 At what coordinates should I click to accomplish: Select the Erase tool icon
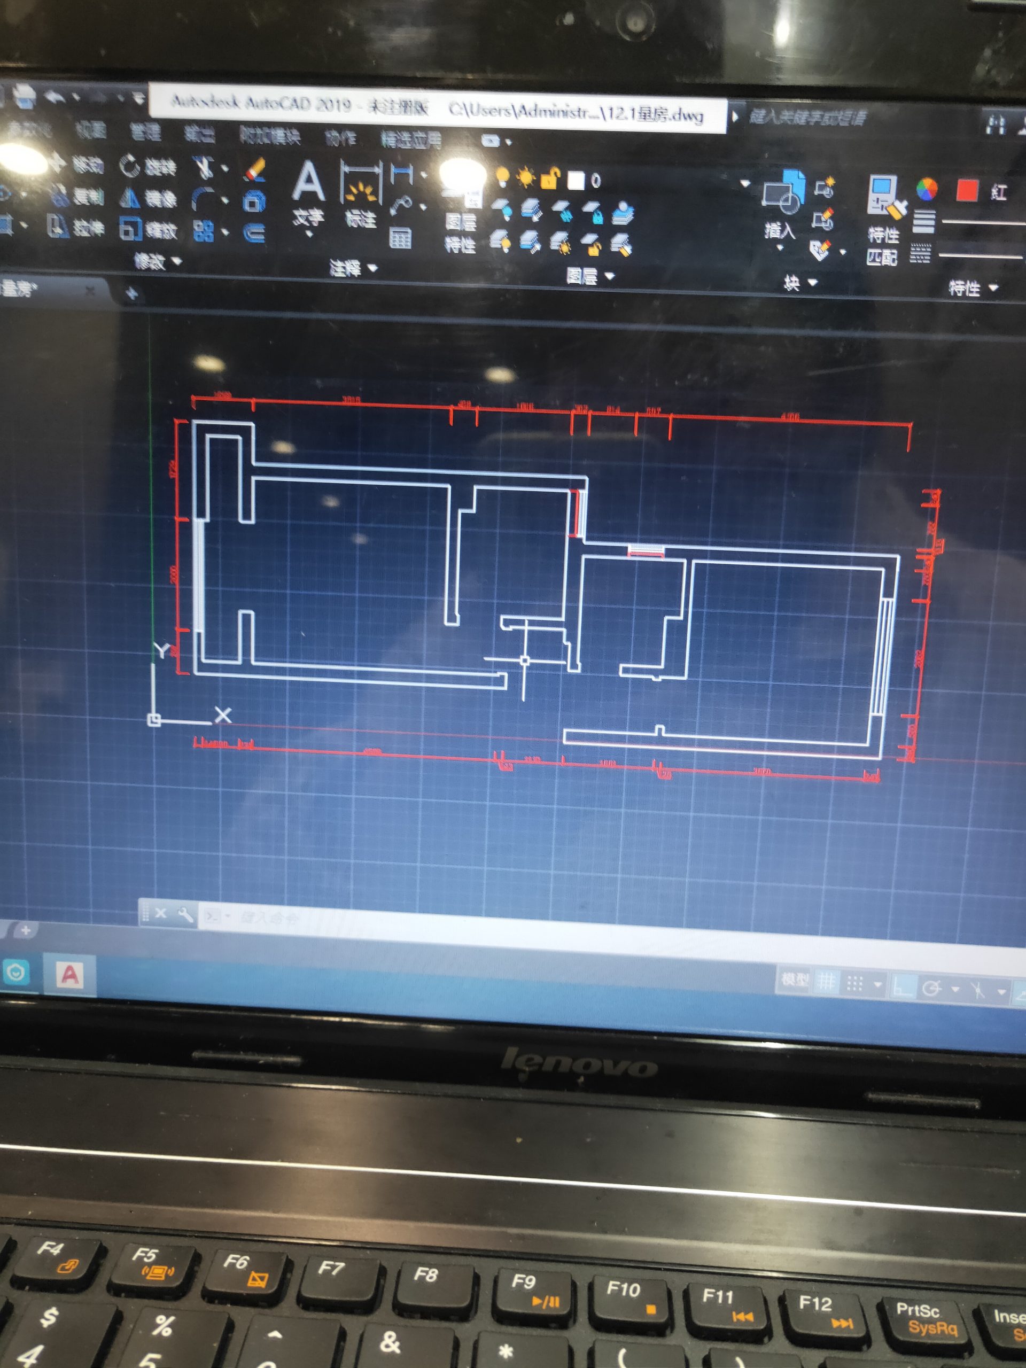pos(255,169)
